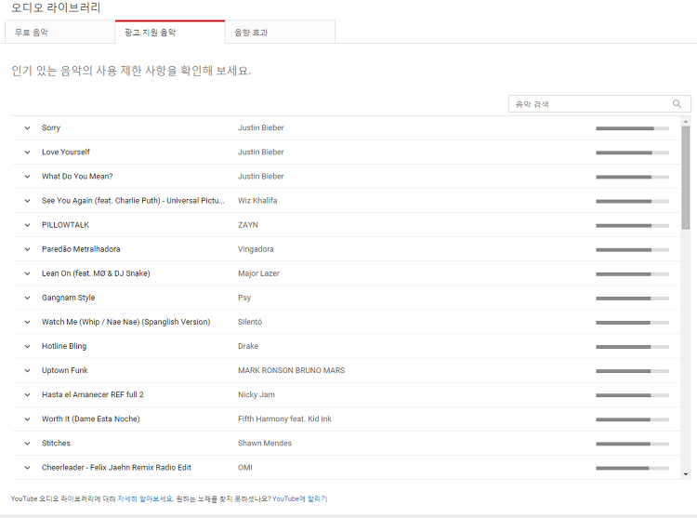Click artist name Silentó

tap(250, 322)
